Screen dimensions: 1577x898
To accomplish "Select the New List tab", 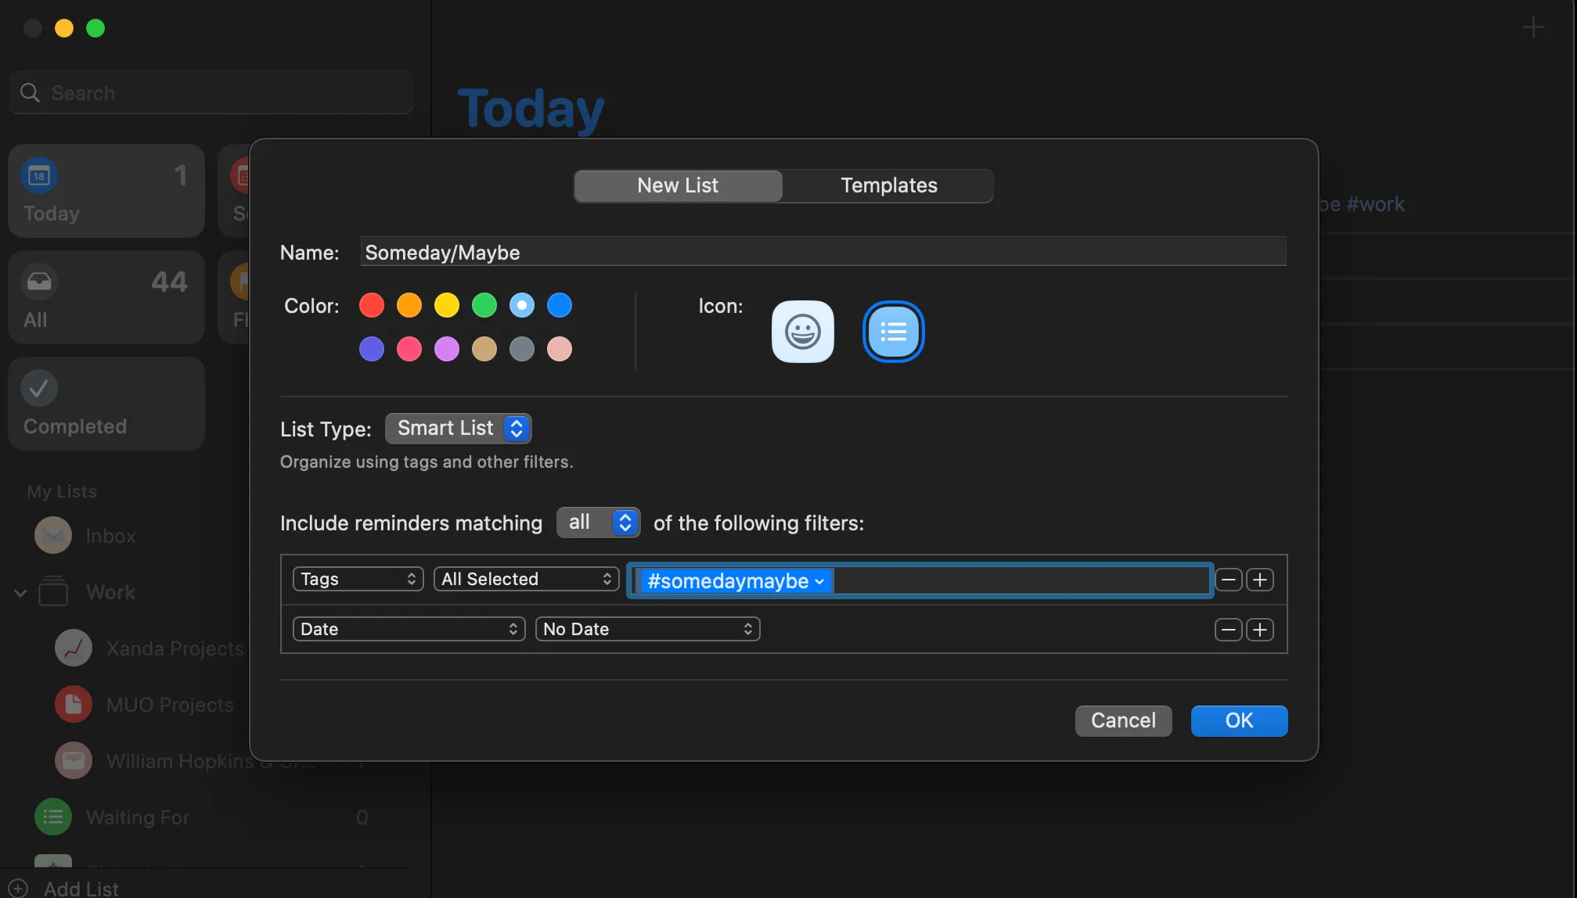I will pyautogui.click(x=677, y=185).
